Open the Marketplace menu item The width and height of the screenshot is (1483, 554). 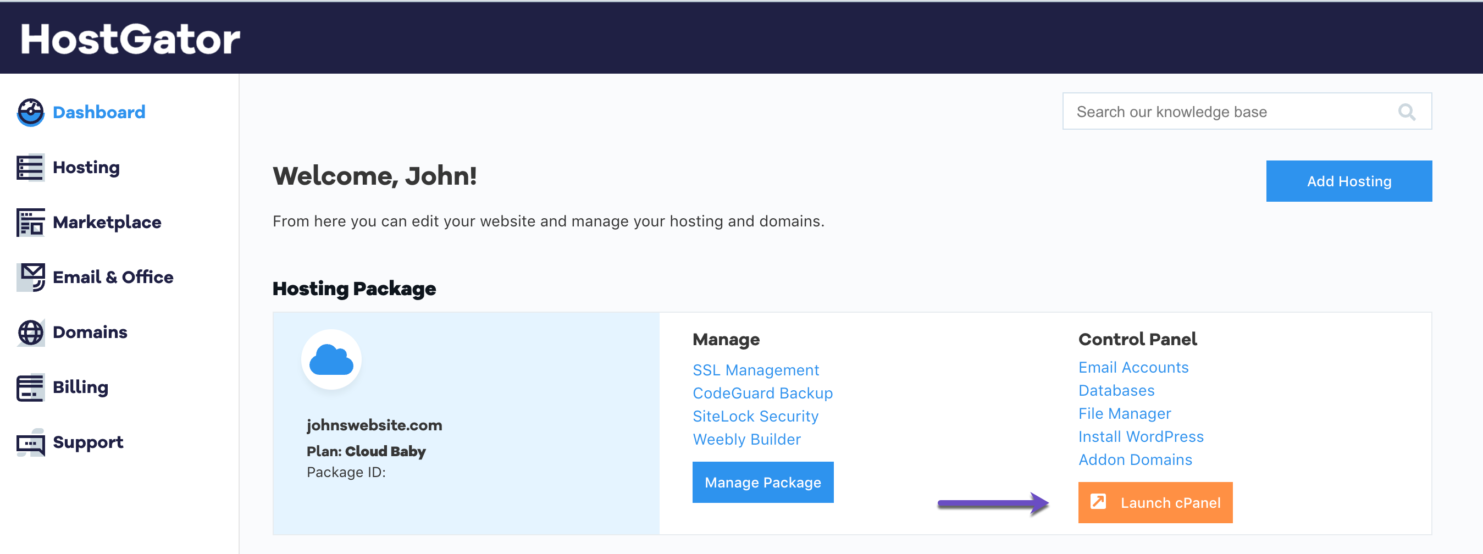[x=107, y=222]
